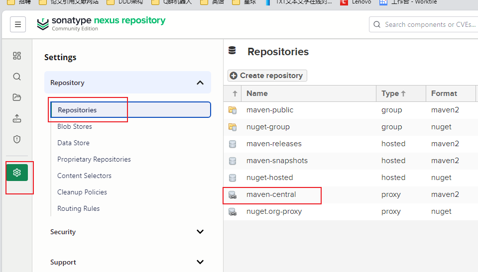This screenshot has width=478, height=272.
Task: Click the nuget-hosted database icon
Action: (233, 178)
